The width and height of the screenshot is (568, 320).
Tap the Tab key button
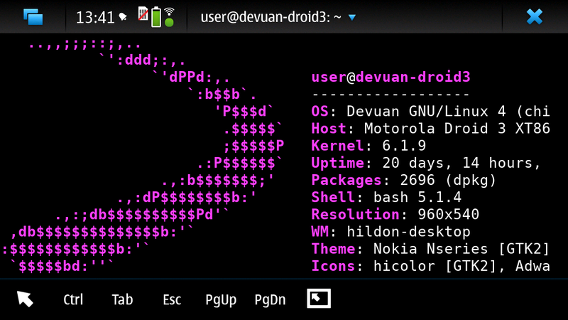122,299
